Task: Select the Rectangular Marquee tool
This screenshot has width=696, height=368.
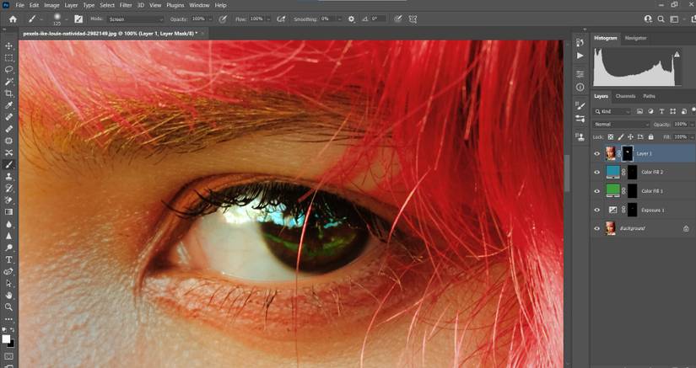Action: coord(9,58)
